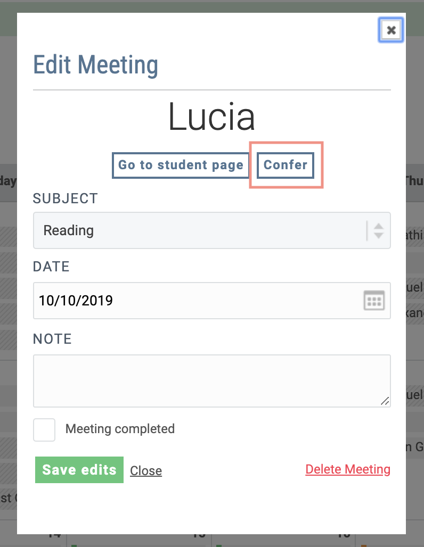Click the date field showing 10/10/2019

(160, 301)
